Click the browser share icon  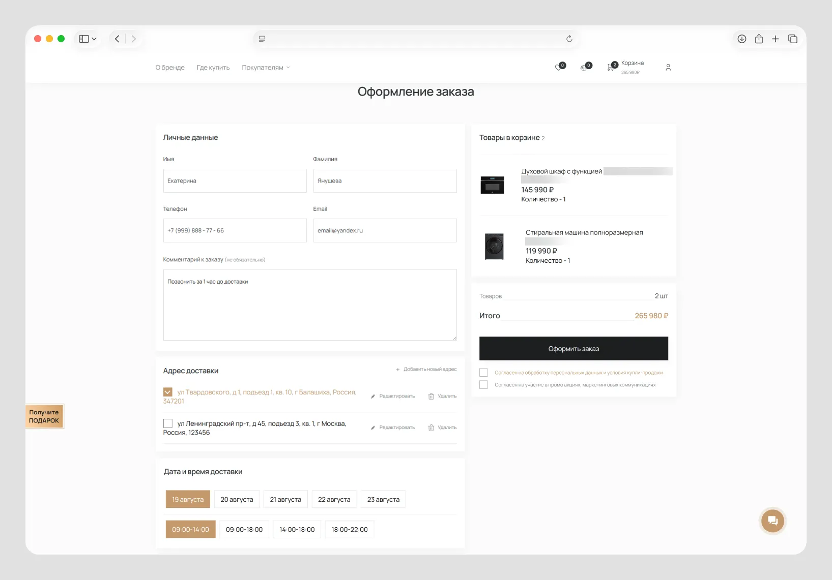(759, 39)
